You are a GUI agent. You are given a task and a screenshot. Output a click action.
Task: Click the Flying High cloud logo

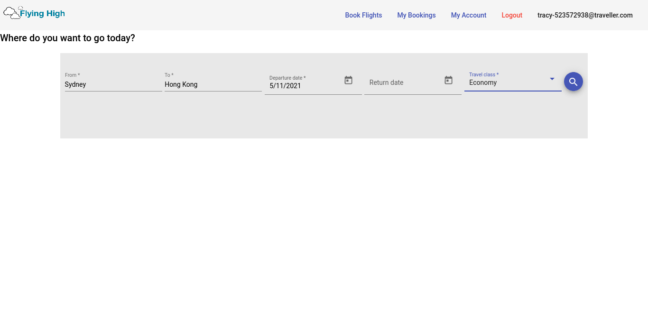[34, 13]
